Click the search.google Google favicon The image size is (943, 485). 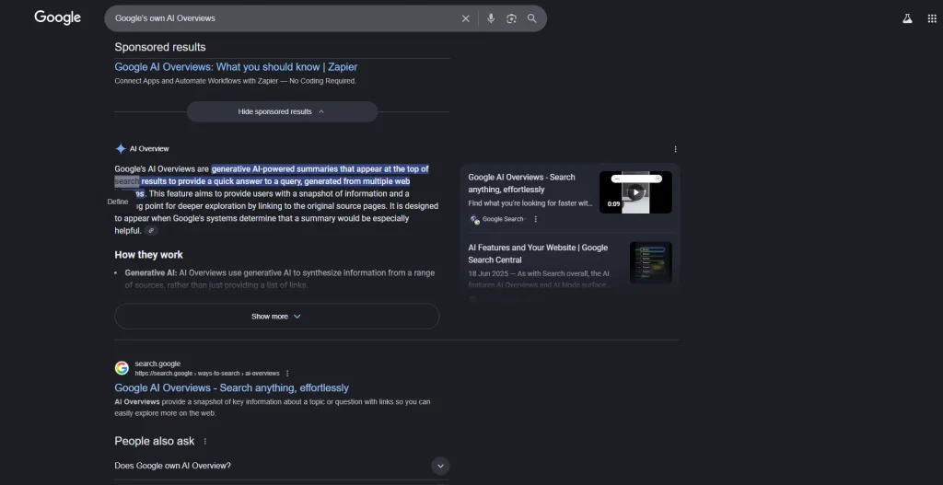[x=122, y=368]
